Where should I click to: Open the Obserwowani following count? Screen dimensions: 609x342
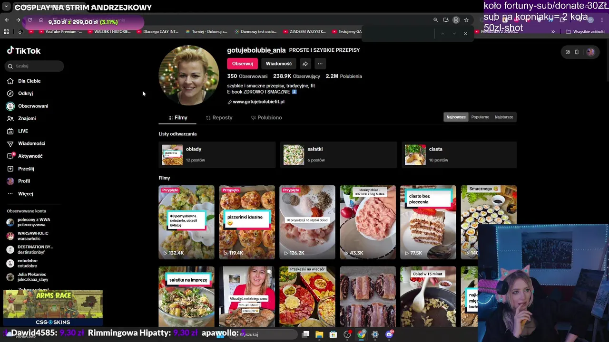pos(247,76)
